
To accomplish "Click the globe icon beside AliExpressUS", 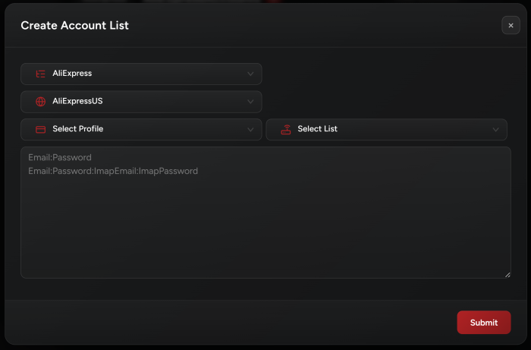I will tap(40, 101).
